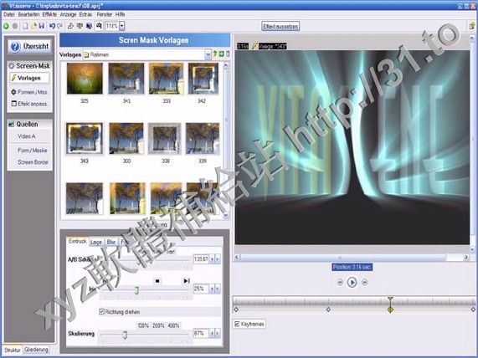The height and width of the screenshot is (358, 478).
Task: Click the 25% slider handle
Action: [137, 290]
